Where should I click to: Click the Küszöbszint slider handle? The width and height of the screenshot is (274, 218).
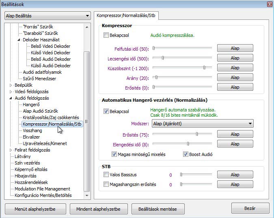tap(204, 68)
